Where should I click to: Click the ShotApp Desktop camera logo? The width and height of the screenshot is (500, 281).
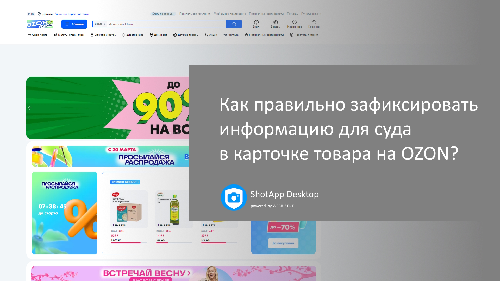pos(234,197)
